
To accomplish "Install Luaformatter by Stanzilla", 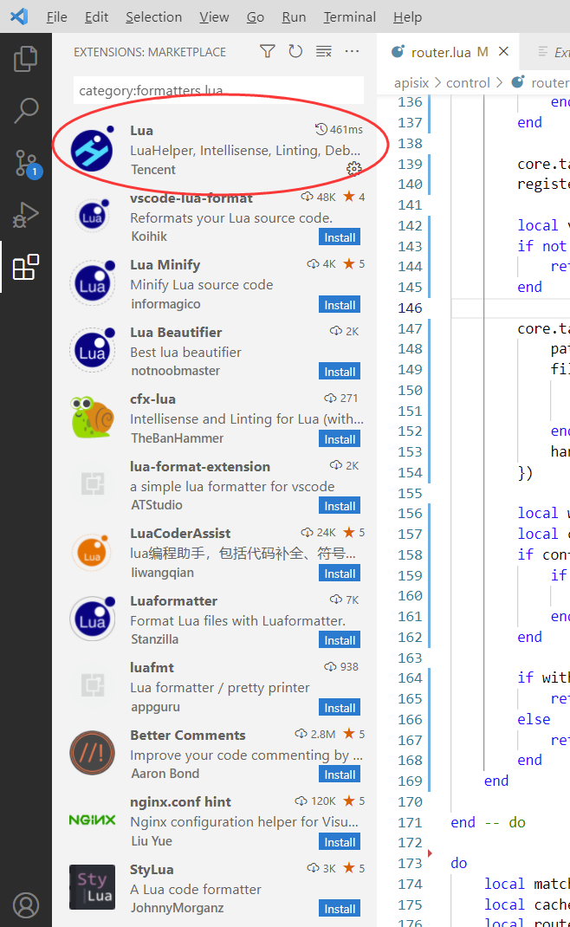I will pyautogui.click(x=340, y=640).
